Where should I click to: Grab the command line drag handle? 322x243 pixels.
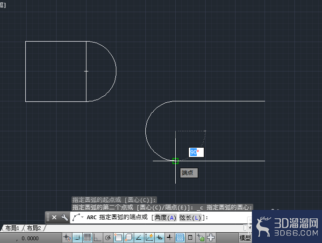tap(48, 217)
